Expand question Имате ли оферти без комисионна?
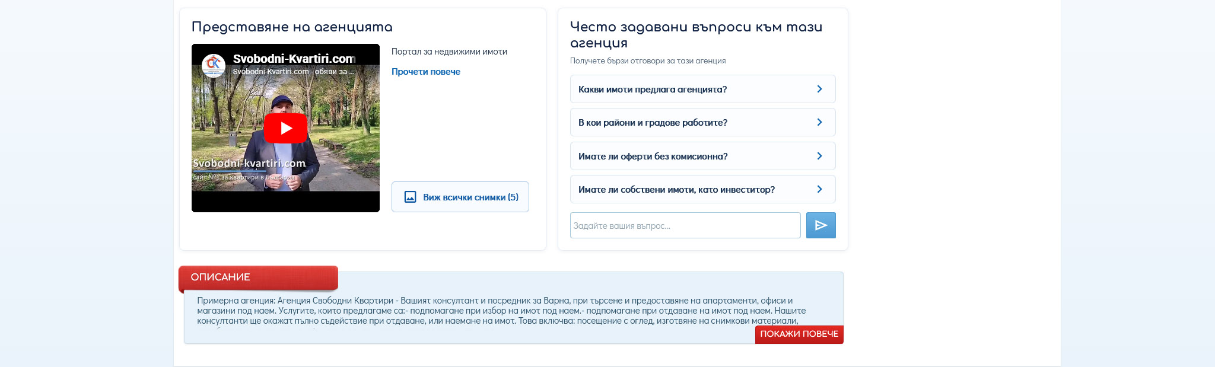This screenshot has height=367, width=1215. coord(702,156)
